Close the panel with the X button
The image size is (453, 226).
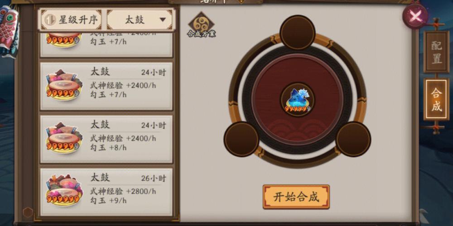click(415, 16)
